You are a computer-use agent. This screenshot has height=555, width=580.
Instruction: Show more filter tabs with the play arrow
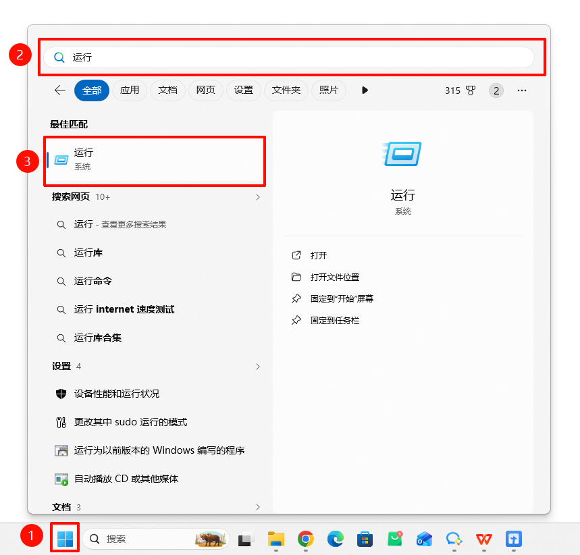tap(365, 90)
